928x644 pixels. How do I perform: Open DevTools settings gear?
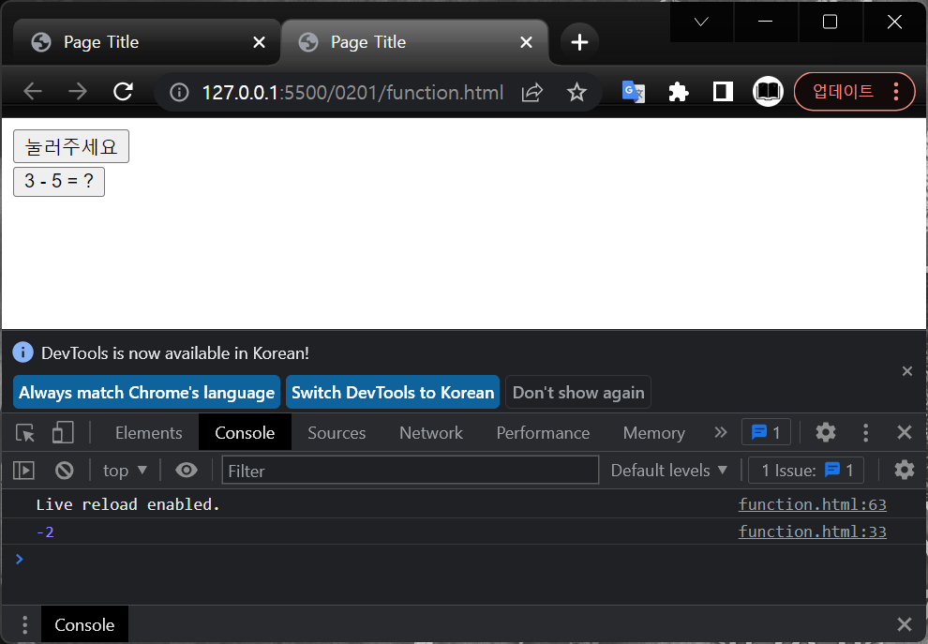click(826, 433)
